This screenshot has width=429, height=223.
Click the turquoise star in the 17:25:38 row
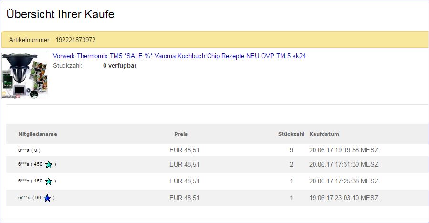(49, 181)
